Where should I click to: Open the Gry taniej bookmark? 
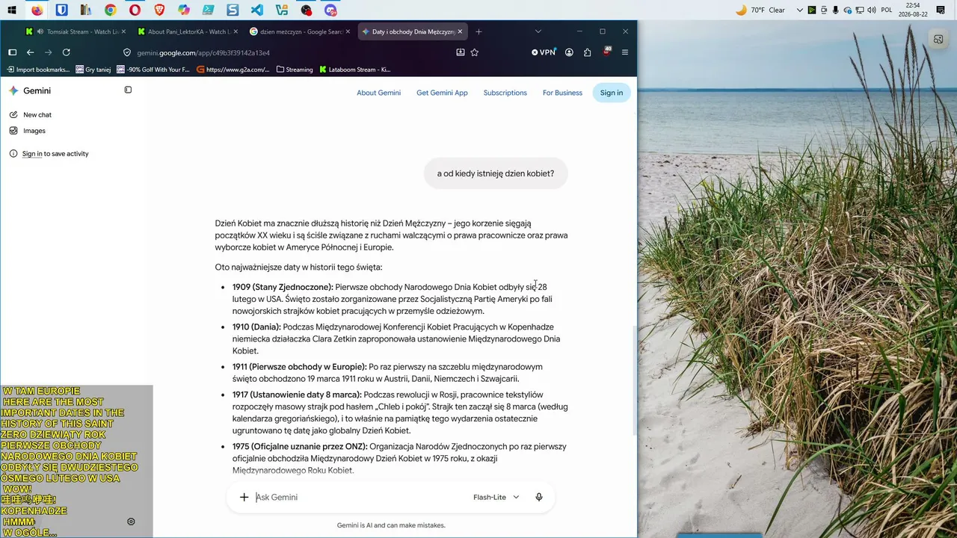coord(93,69)
